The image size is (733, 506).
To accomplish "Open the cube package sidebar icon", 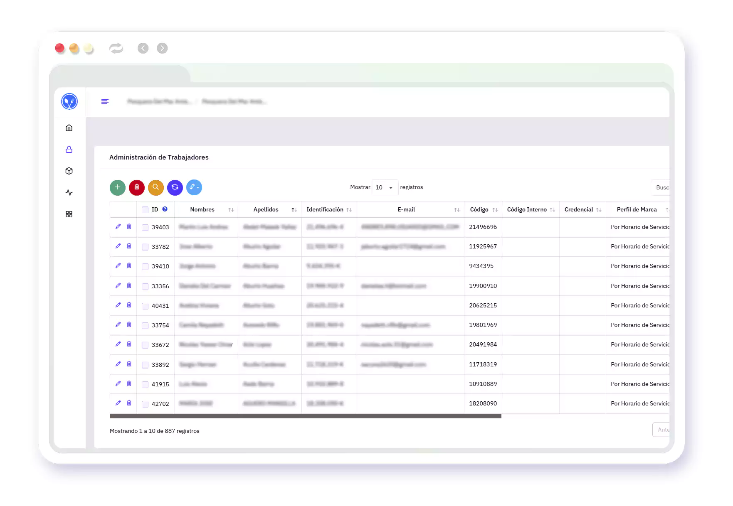I will click(x=69, y=171).
